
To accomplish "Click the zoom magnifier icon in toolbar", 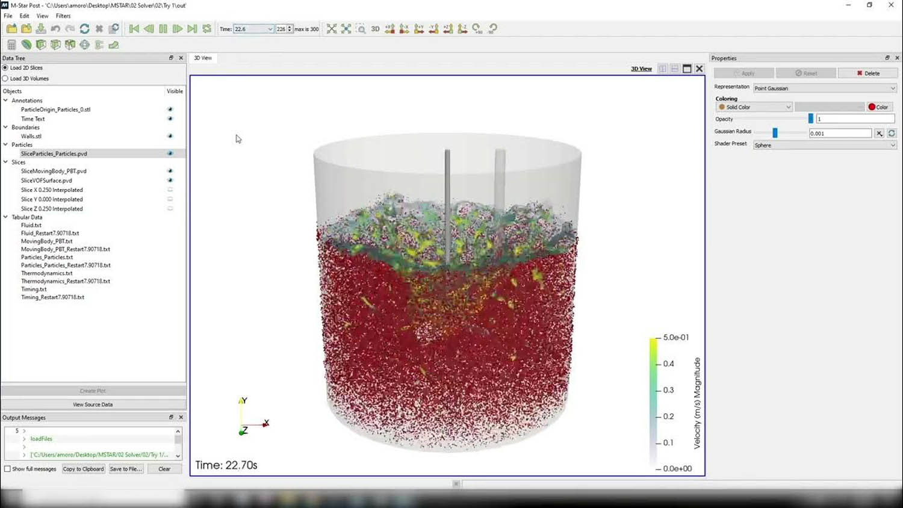I will click(x=361, y=28).
